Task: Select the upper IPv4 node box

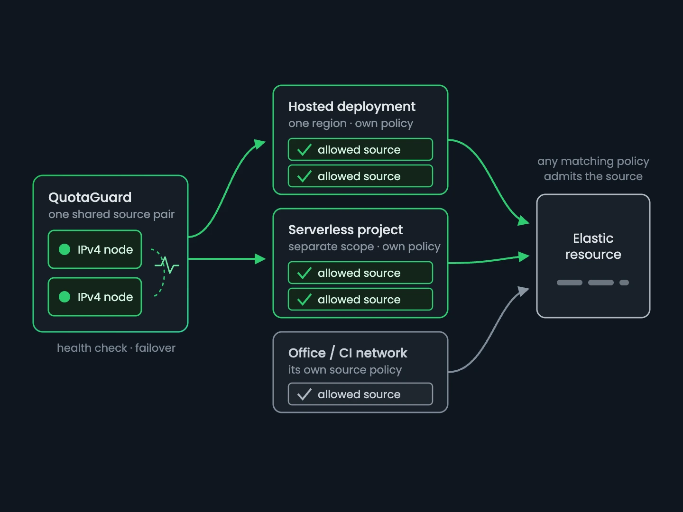Action: pyautogui.click(x=95, y=249)
